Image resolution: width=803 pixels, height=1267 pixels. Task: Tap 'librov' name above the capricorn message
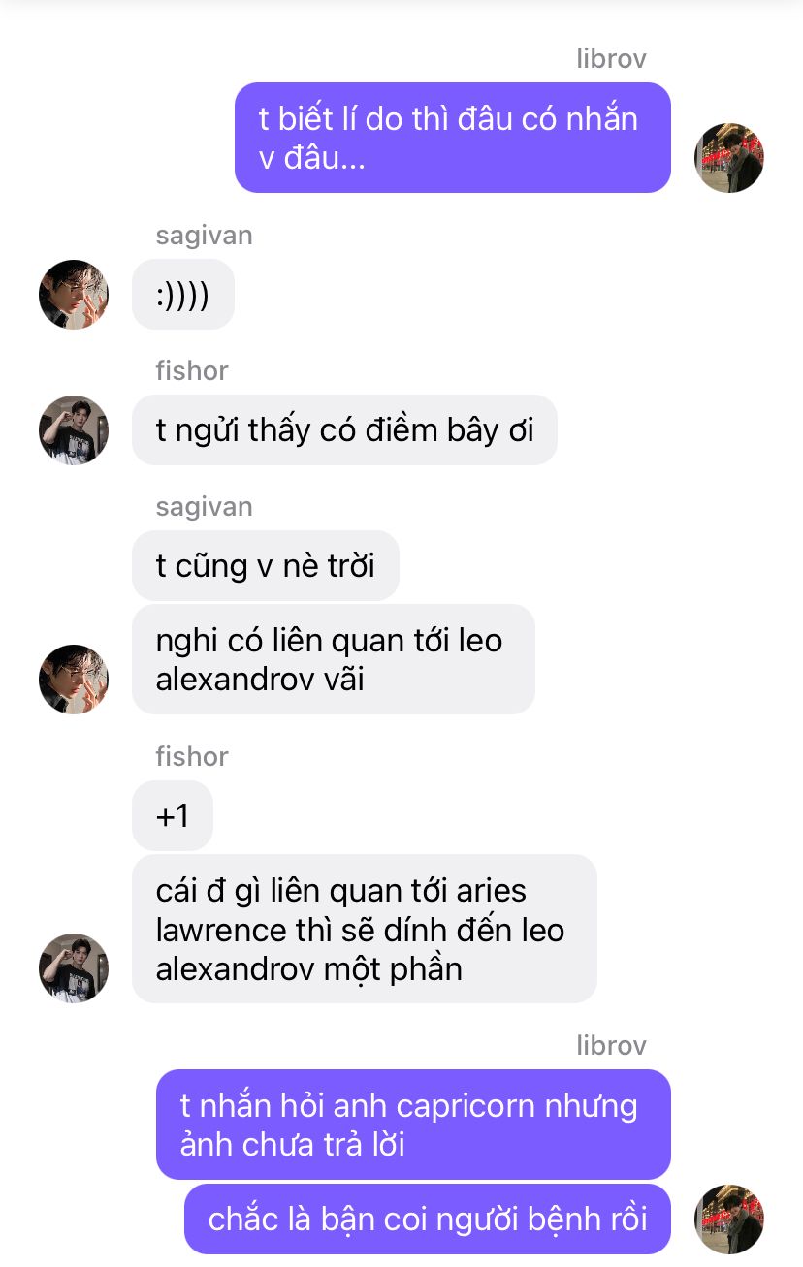(611, 1045)
